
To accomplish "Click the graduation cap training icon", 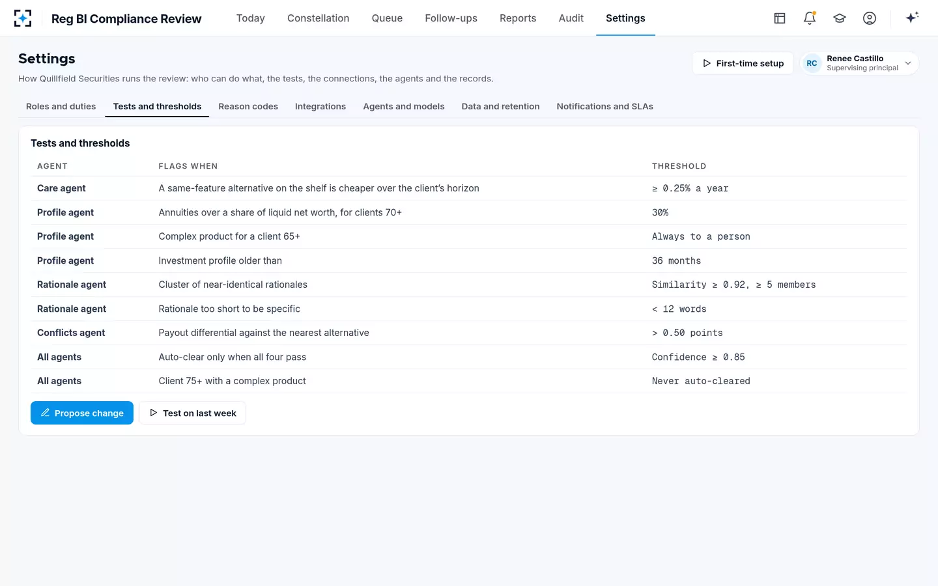I will (840, 18).
